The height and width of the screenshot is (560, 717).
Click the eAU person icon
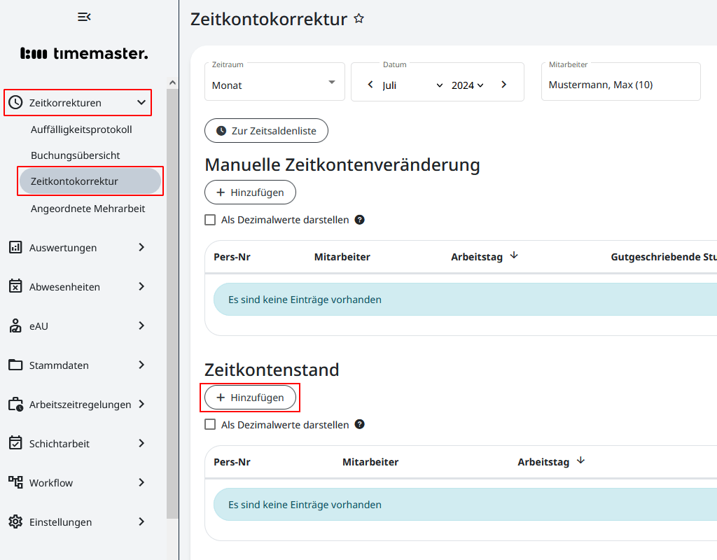pos(15,325)
